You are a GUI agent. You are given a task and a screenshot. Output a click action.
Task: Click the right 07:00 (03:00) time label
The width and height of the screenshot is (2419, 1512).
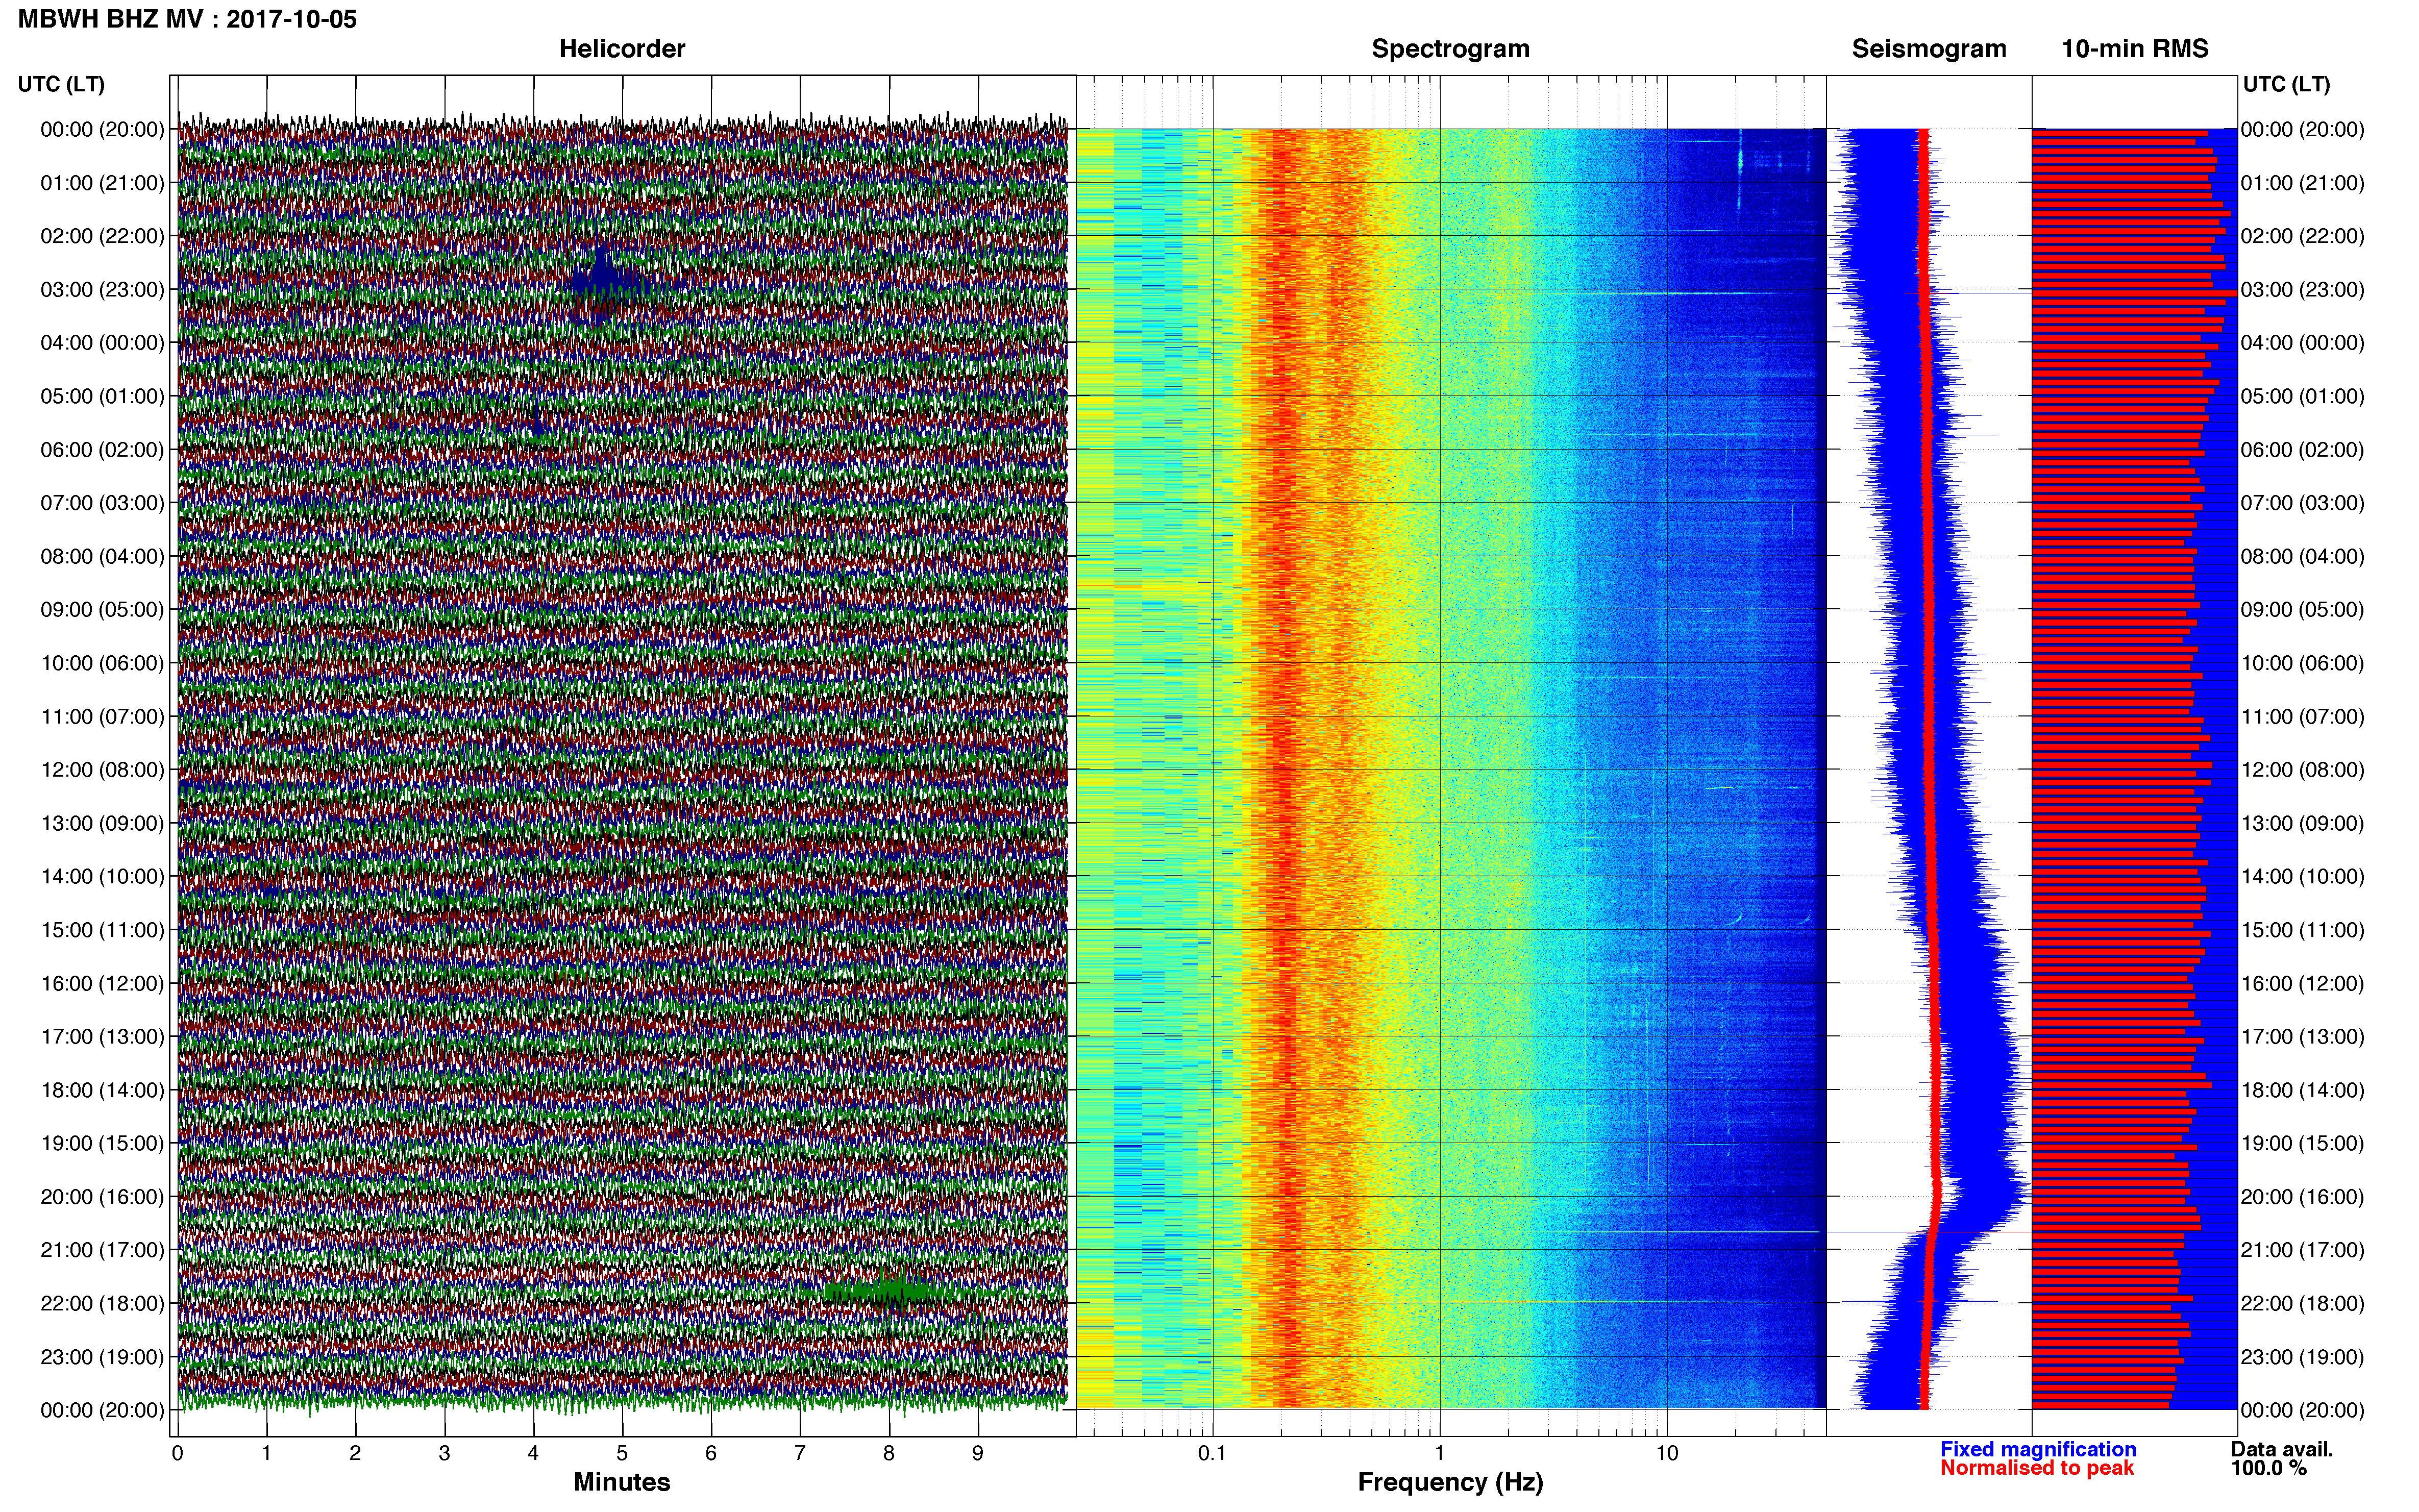[2302, 503]
